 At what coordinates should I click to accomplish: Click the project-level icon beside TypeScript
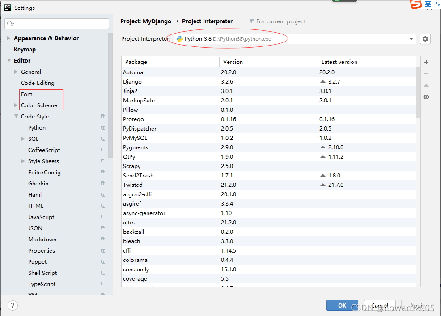tap(103, 284)
